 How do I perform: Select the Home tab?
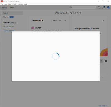coord(4,7)
